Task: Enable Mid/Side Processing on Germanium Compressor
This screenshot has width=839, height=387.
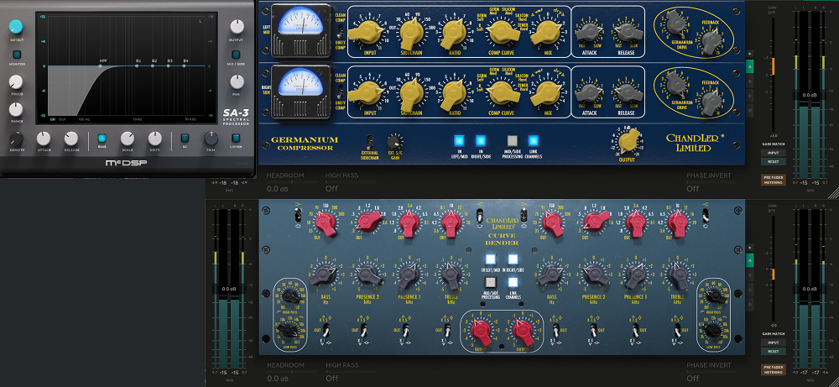Action: click(x=513, y=141)
